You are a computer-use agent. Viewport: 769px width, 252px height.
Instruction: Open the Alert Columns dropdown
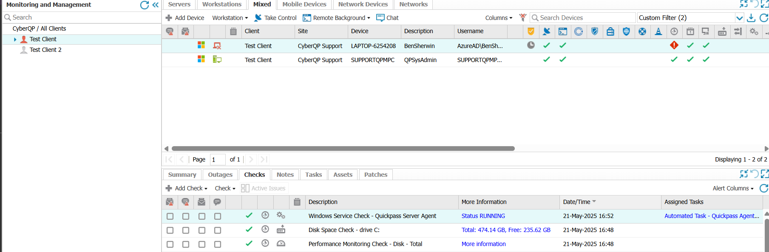coord(733,188)
